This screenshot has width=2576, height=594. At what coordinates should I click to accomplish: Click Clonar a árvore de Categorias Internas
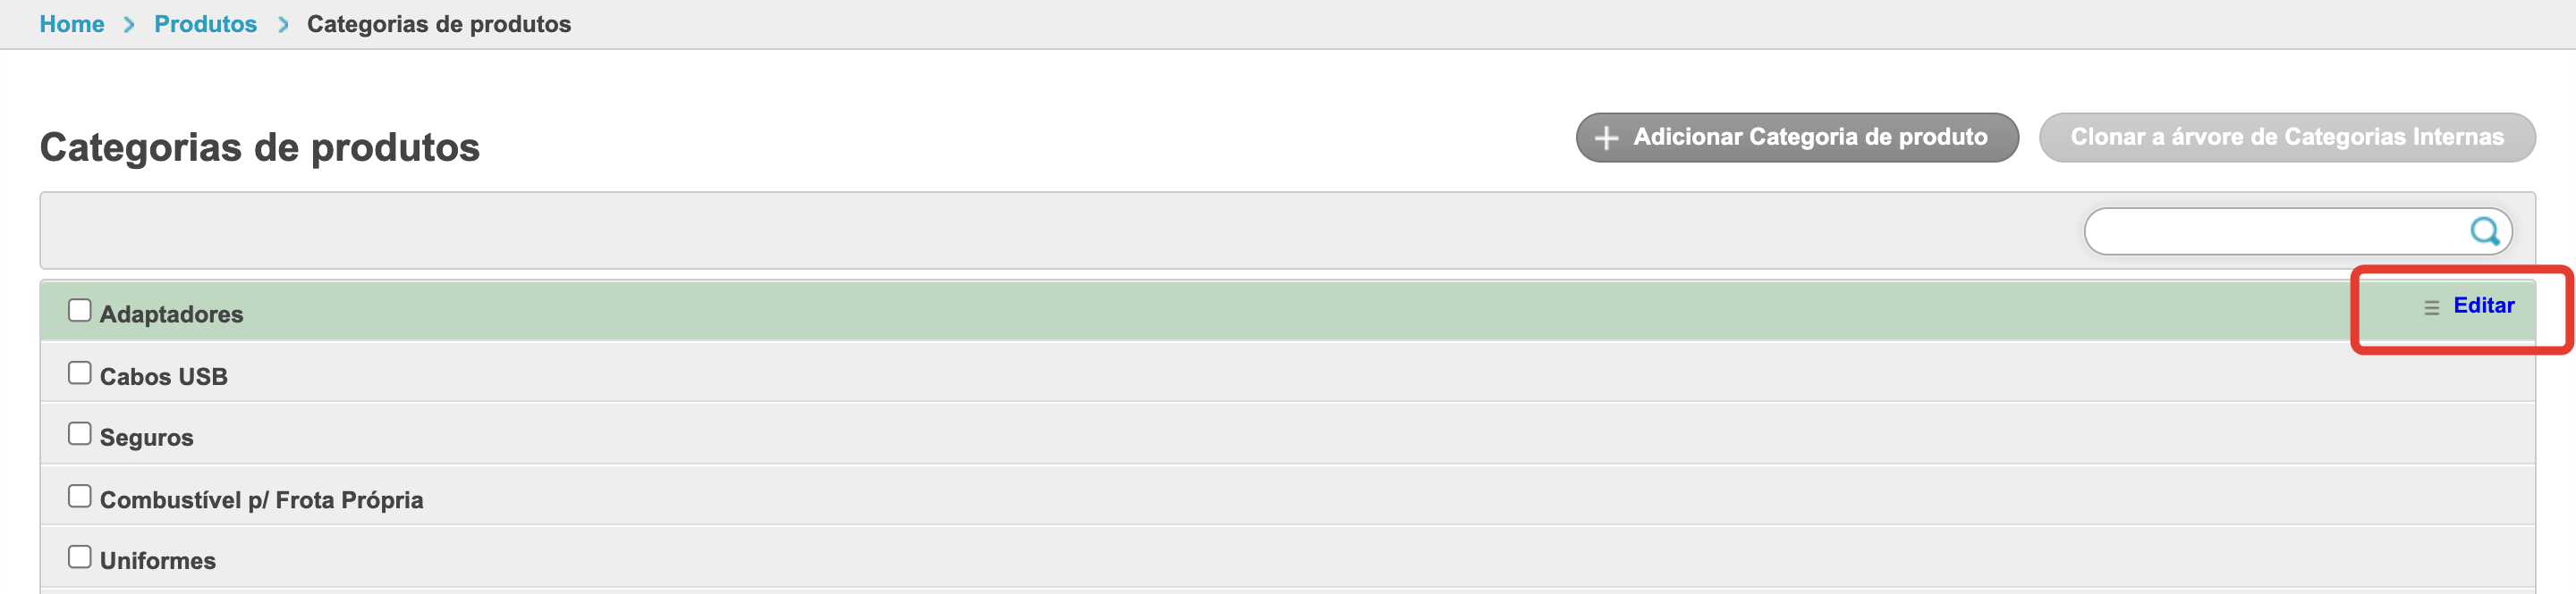(2286, 137)
